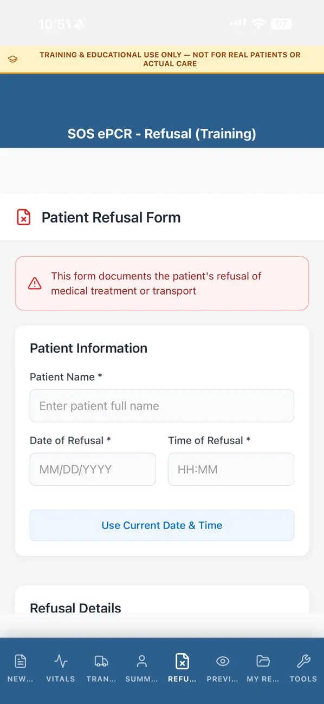
Task: Click the new report document icon
Action: (x=20, y=661)
